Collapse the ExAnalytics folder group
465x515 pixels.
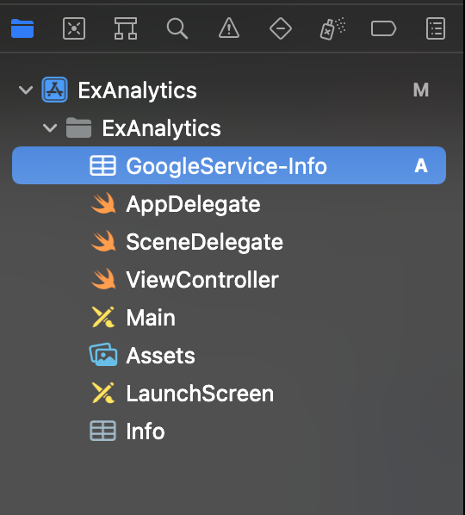(50, 127)
